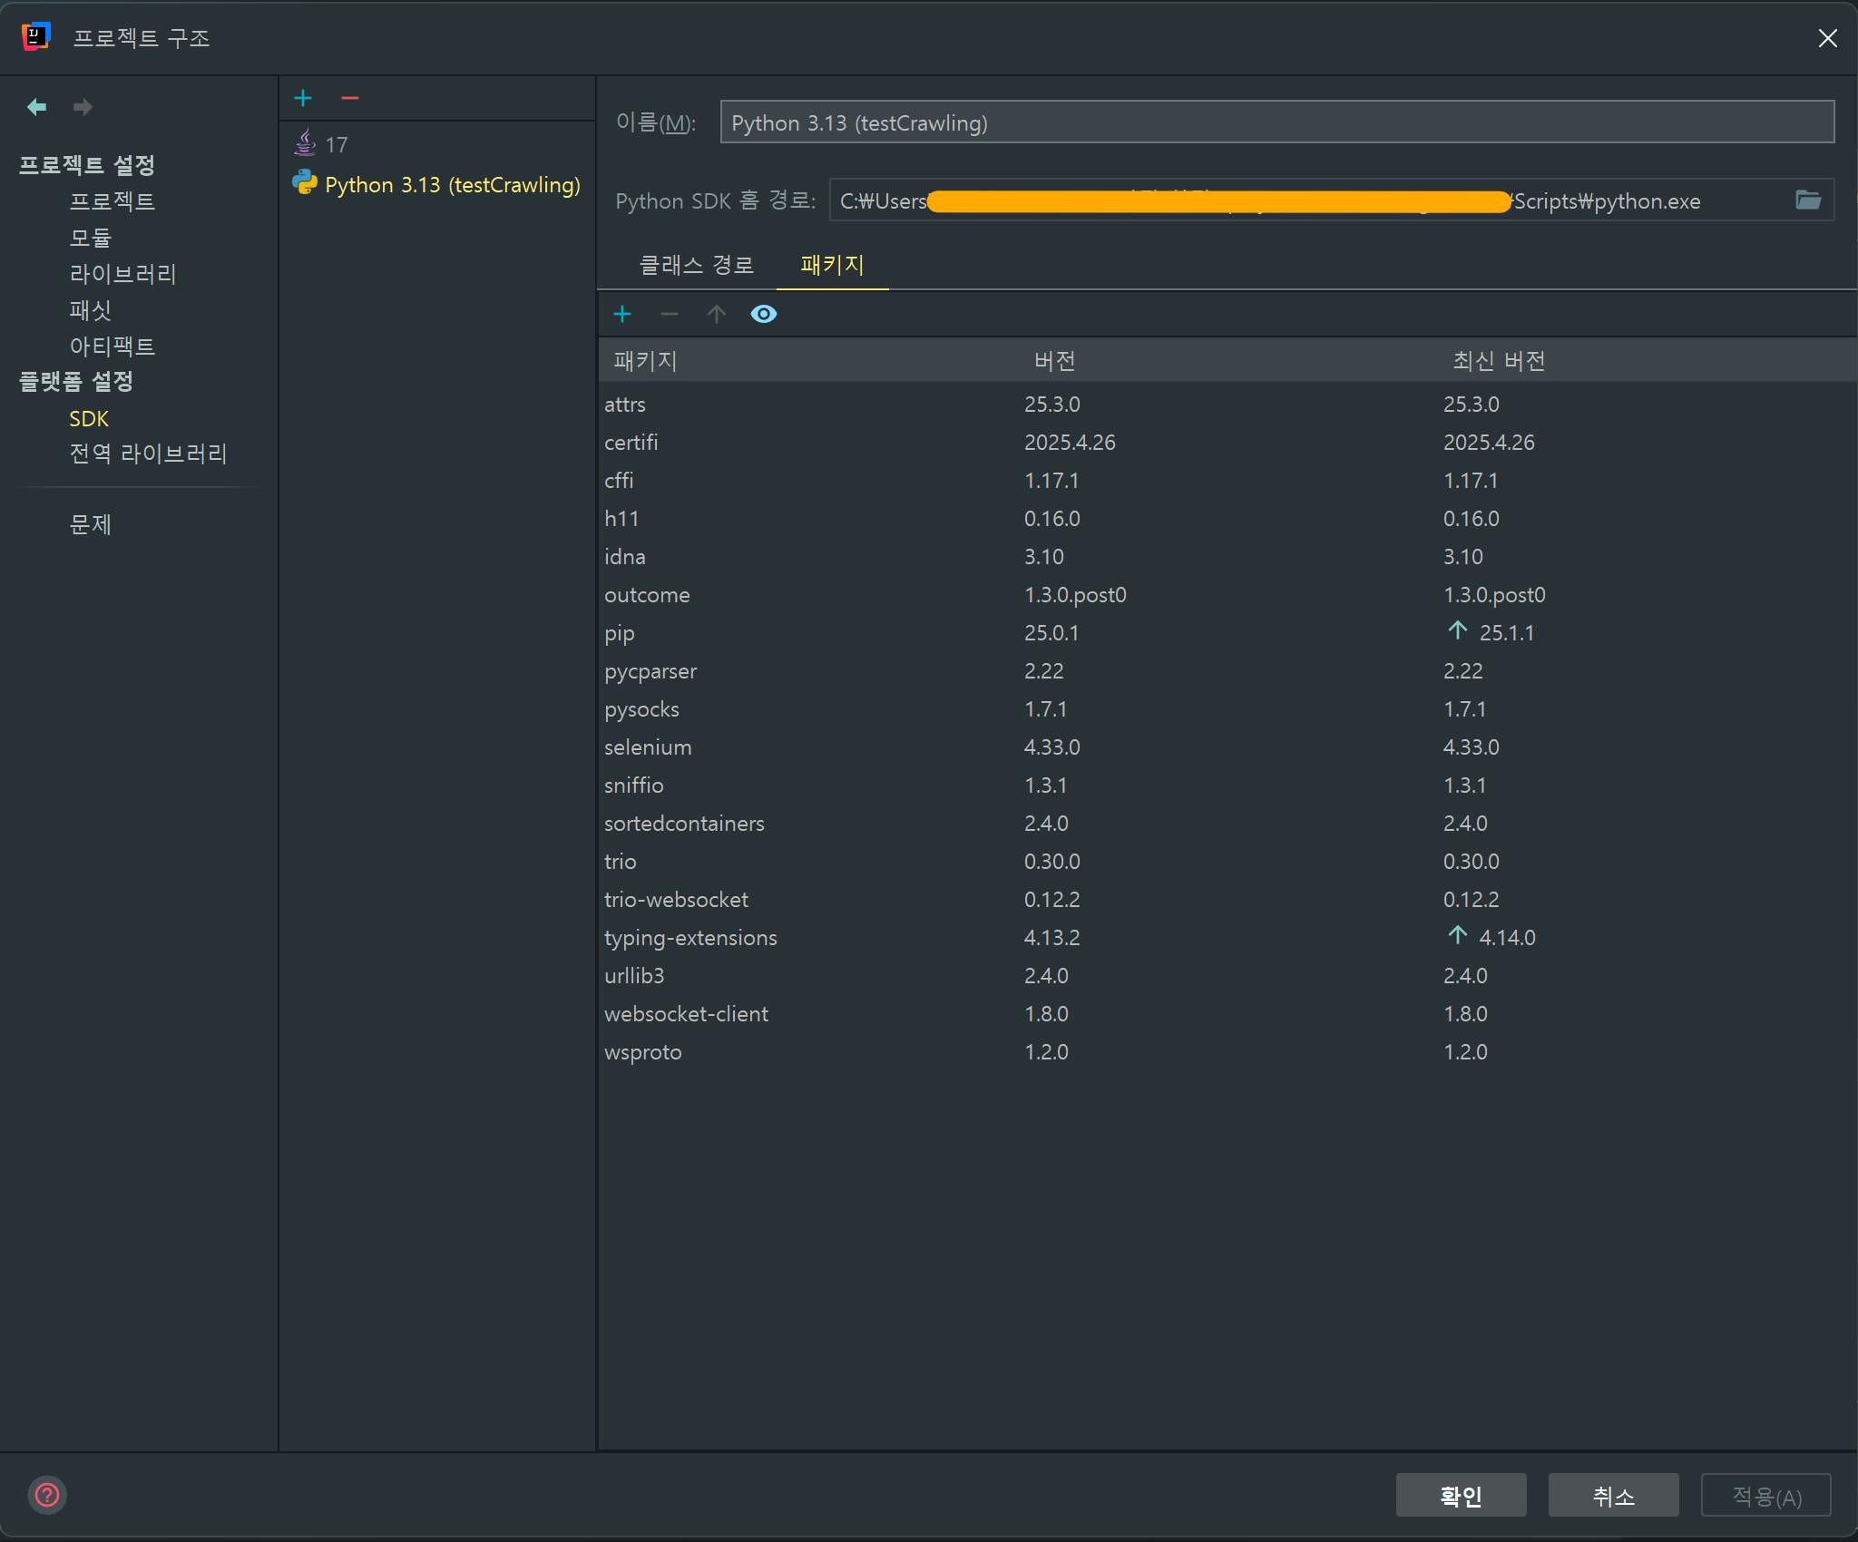This screenshot has width=1858, height=1542.
Task: Select the Java 17 SDK entry
Action: click(436, 144)
